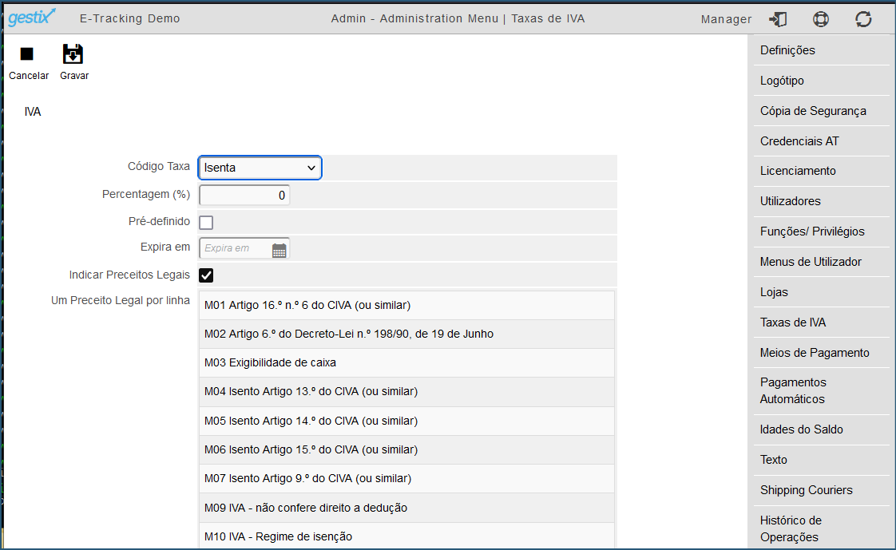
Task: Open the help lifebuoy icon
Action: [821, 19]
